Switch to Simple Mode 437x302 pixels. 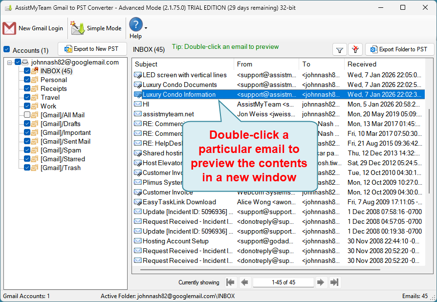coord(96,28)
